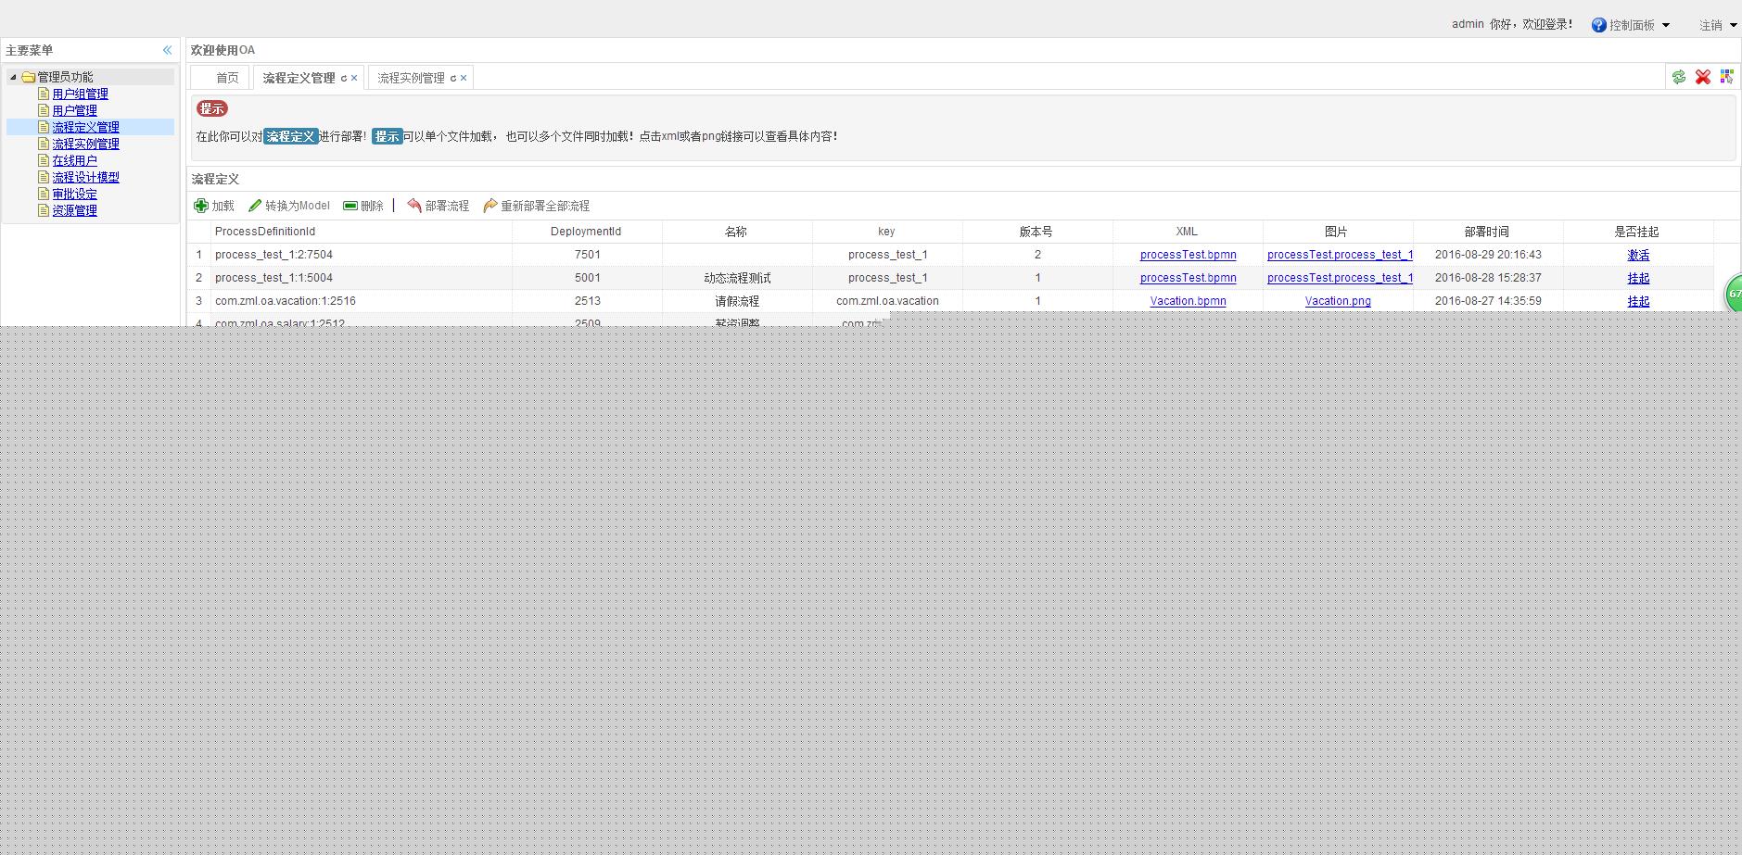This screenshot has width=1742, height=855.
Task: Click the page icon beside 用户管理
Action: [x=44, y=110]
